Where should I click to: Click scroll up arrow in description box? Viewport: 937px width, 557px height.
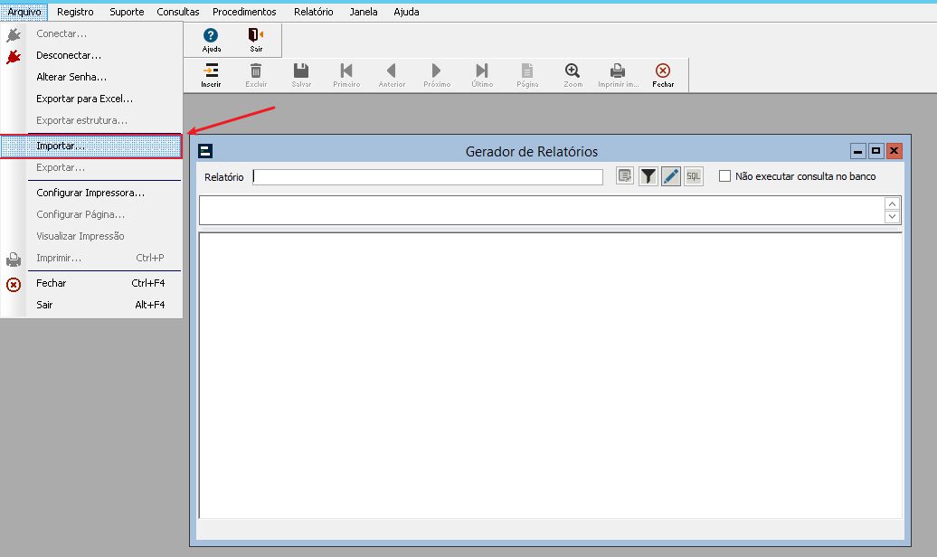(x=892, y=204)
